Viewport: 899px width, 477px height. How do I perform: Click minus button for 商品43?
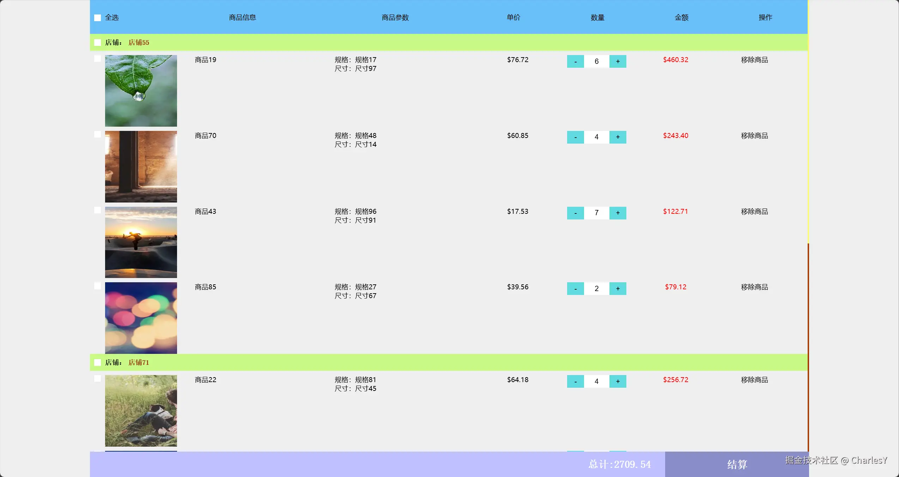[575, 213]
